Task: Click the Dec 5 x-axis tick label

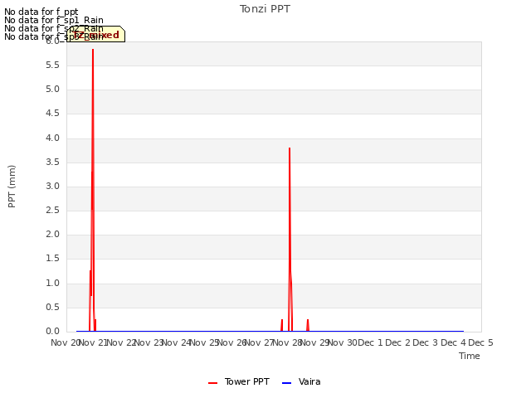Action: tap(480, 342)
